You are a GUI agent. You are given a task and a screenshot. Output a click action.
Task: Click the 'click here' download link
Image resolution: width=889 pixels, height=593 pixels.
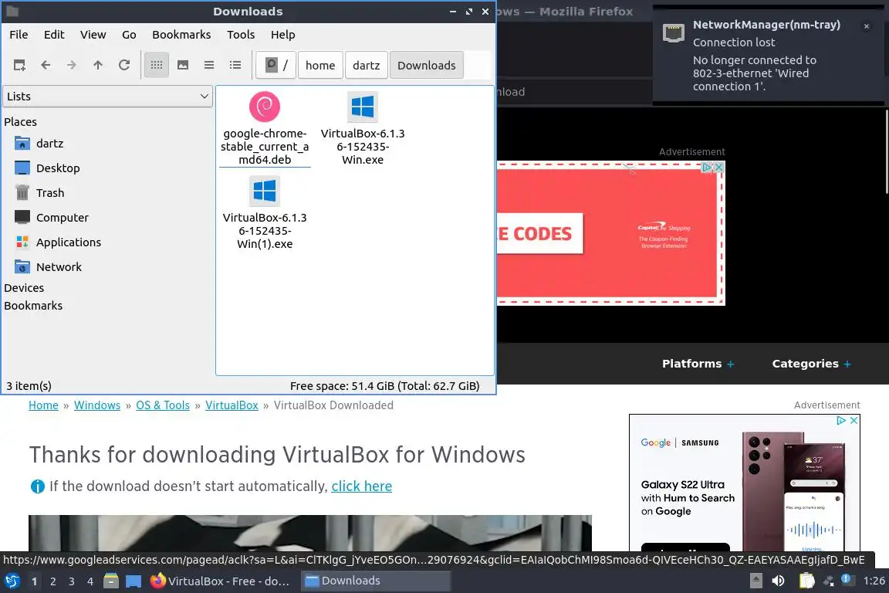coord(362,486)
